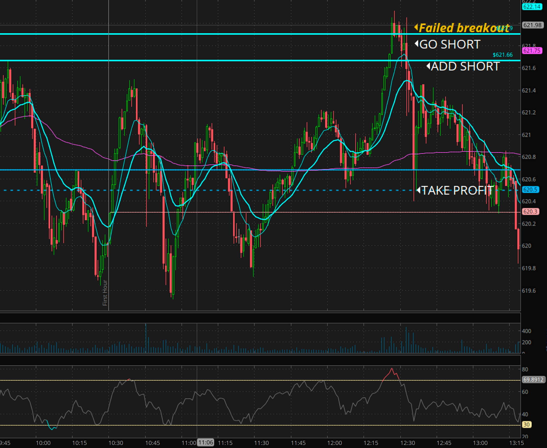
Task: Click the $621.66 line price tag
Action: point(502,55)
